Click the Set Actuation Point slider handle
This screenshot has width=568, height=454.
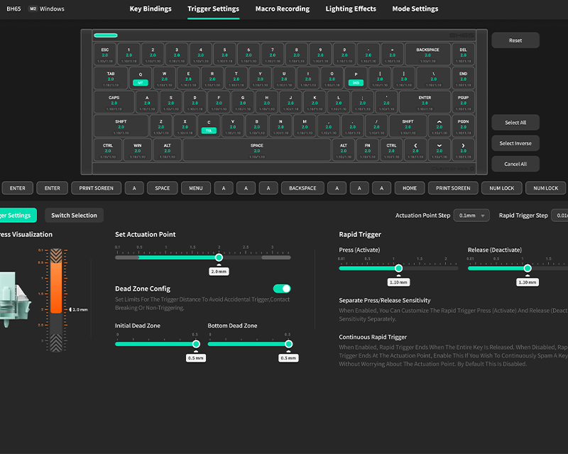pyautogui.click(x=219, y=258)
